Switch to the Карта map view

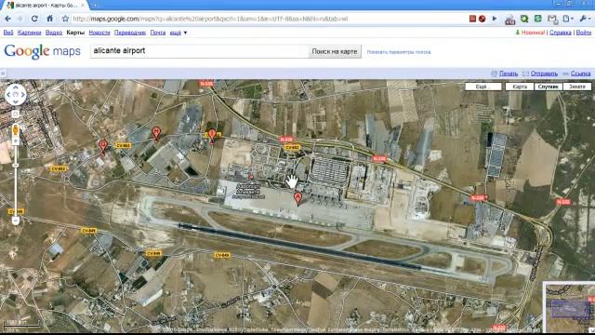(x=520, y=87)
